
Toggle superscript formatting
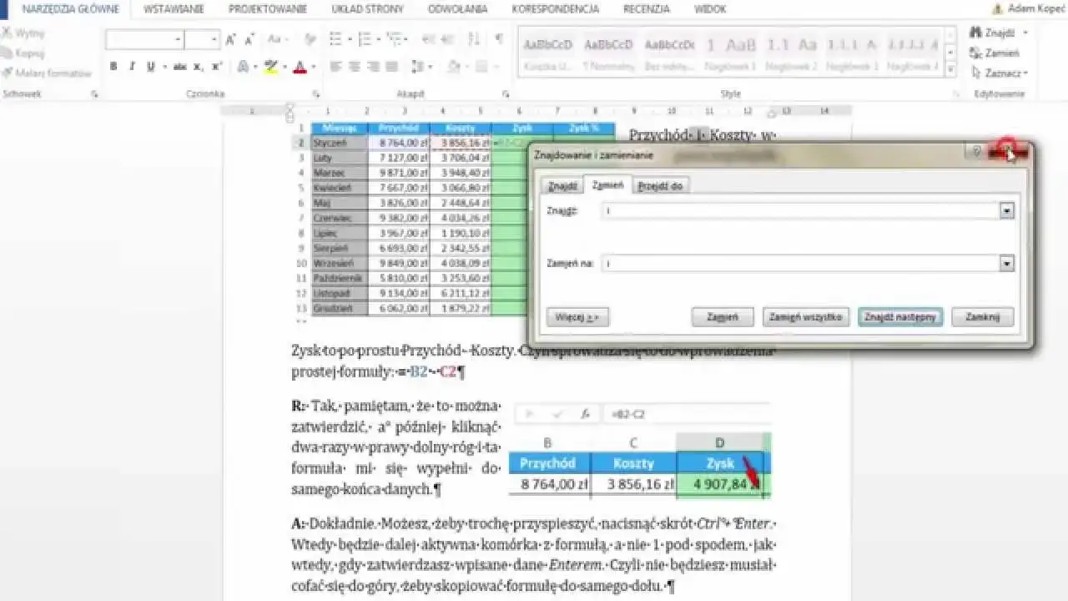click(x=217, y=67)
